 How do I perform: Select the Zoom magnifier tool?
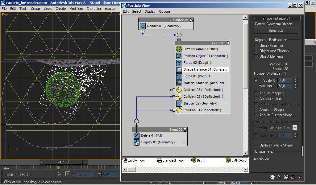coord(279,177)
